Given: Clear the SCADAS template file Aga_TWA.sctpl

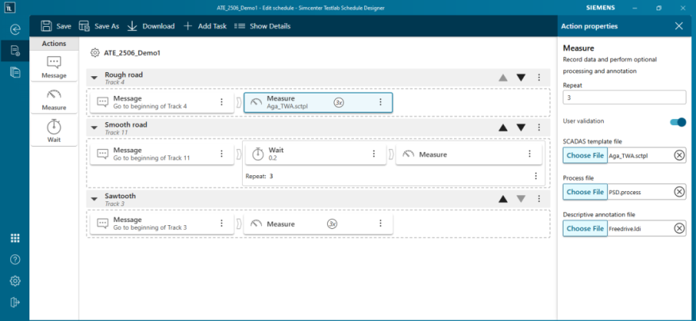Looking at the screenshot, I should pos(679,155).
